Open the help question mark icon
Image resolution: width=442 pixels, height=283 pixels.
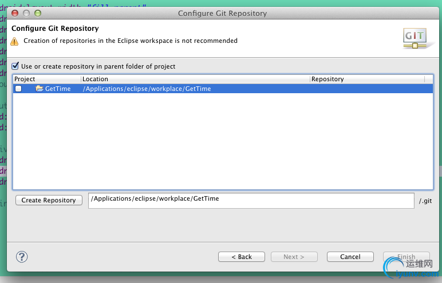[x=22, y=257]
